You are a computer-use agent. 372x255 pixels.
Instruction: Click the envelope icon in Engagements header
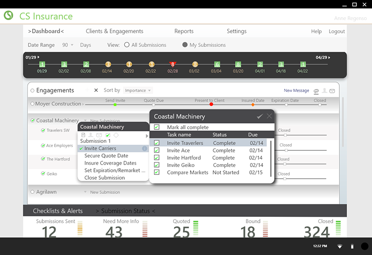click(332, 91)
